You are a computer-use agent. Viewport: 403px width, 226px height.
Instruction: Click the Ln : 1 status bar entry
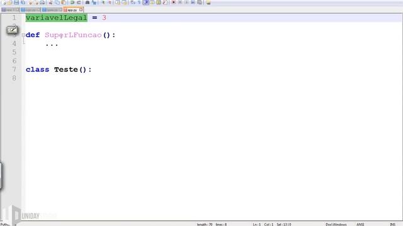[257, 225]
